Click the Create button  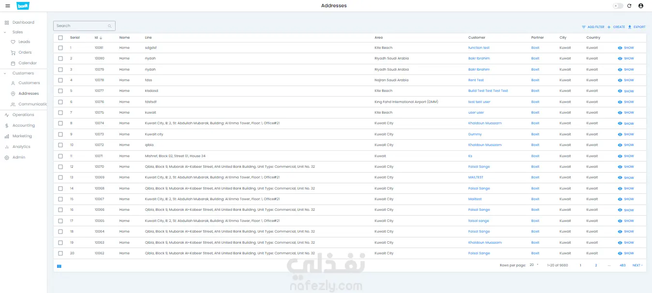[616, 27]
